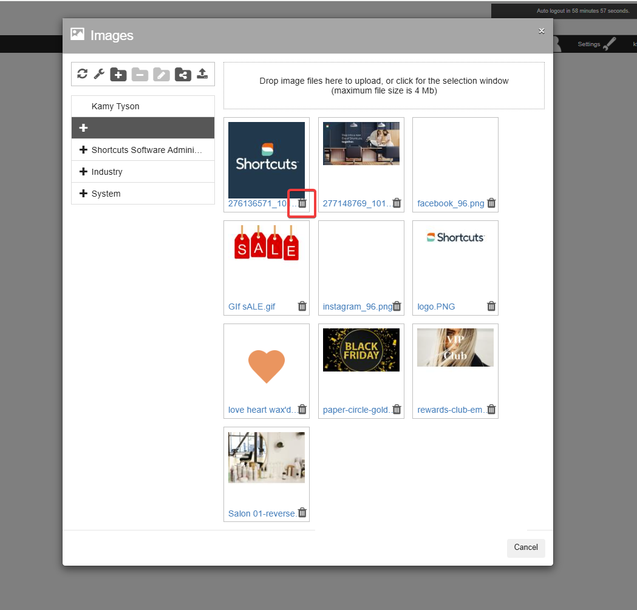
Task: Click the drop zone to upload images
Action: pos(384,86)
